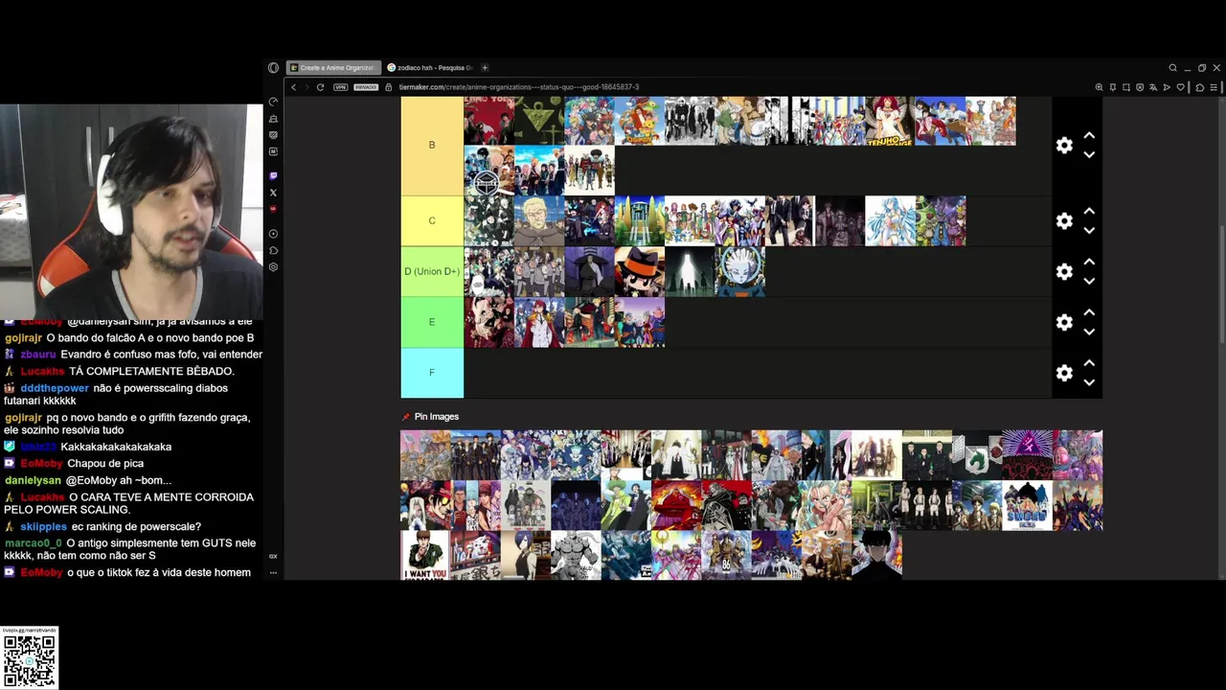Screen dimensions: 1226x690
Task: Click the Pin Images label
Action: click(437, 417)
